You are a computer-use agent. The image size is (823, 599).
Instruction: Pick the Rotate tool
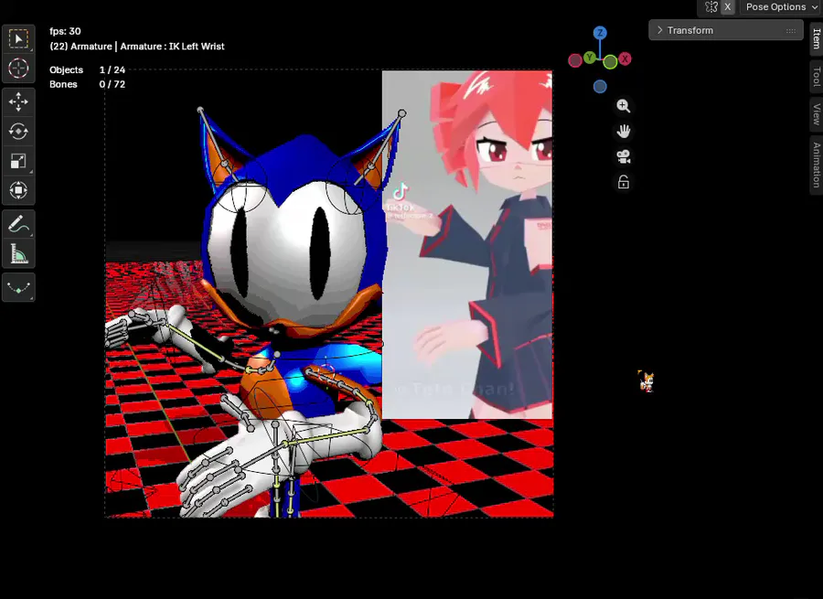[x=18, y=132]
